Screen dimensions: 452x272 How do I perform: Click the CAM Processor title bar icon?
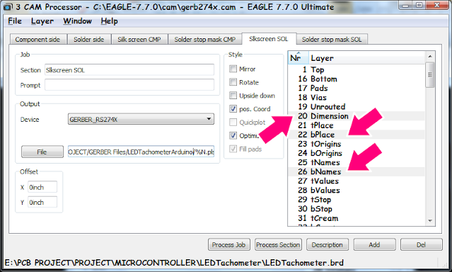[x=8, y=7]
